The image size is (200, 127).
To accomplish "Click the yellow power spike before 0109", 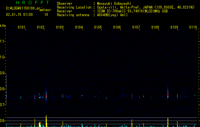I will pos(168,123).
